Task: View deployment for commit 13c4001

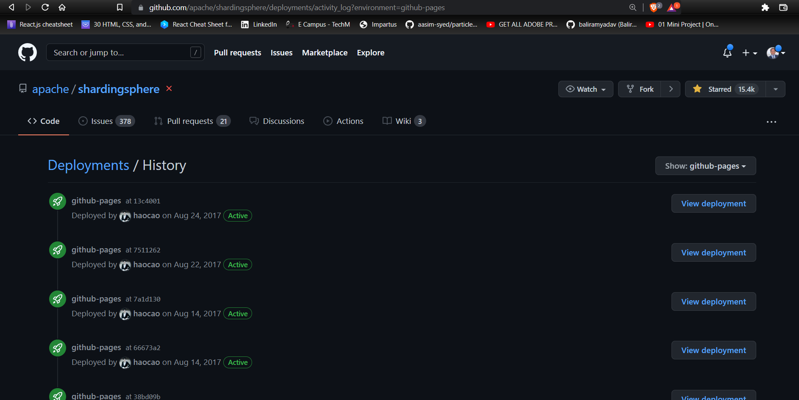Action: [x=713, y=203]
